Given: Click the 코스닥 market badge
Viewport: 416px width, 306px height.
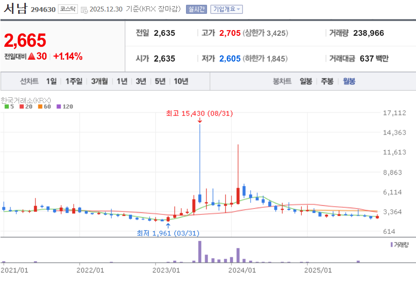Looking at the screenshot, I should tap(68, 9).
